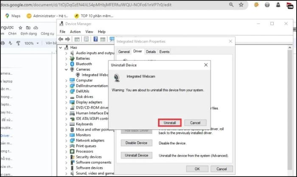
Task: Open the Chèn menu in Google Docs
Action: tap(12, 34)
